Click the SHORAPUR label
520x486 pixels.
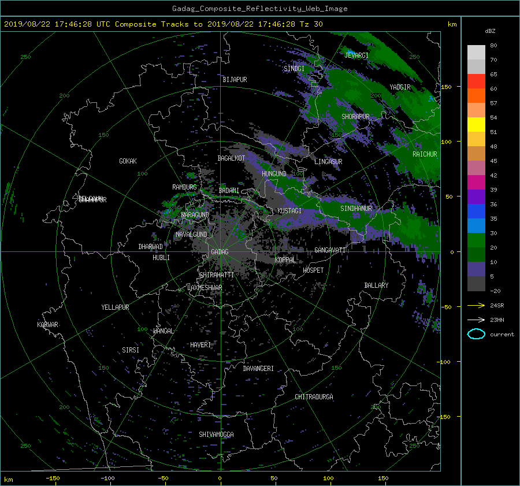(x=355, y=117)
